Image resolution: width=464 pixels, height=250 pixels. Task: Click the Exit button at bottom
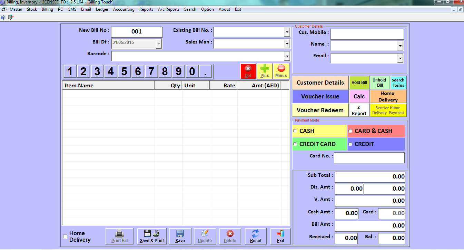[x=280, y=236]
